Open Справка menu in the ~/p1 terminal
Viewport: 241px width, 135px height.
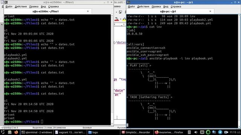click(176, 7)
